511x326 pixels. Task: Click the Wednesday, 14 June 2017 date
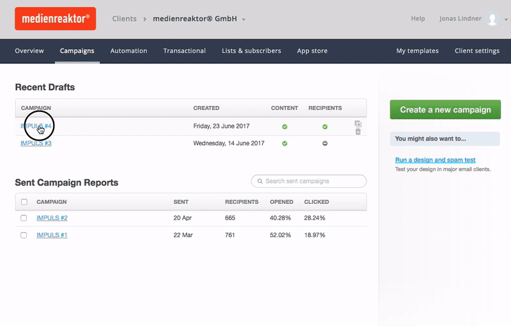coord(229,143)
